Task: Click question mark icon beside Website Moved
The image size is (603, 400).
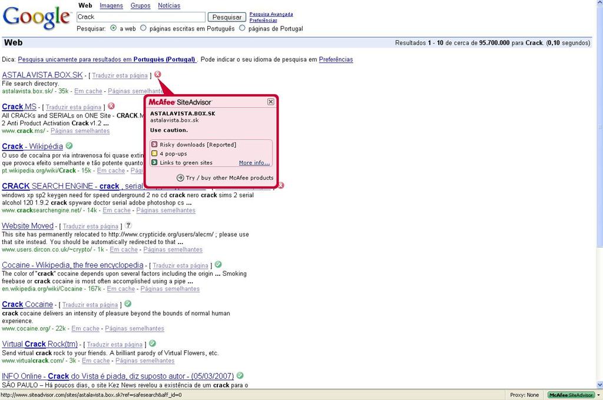Action: pyautogui.click(x=128, y=225)
